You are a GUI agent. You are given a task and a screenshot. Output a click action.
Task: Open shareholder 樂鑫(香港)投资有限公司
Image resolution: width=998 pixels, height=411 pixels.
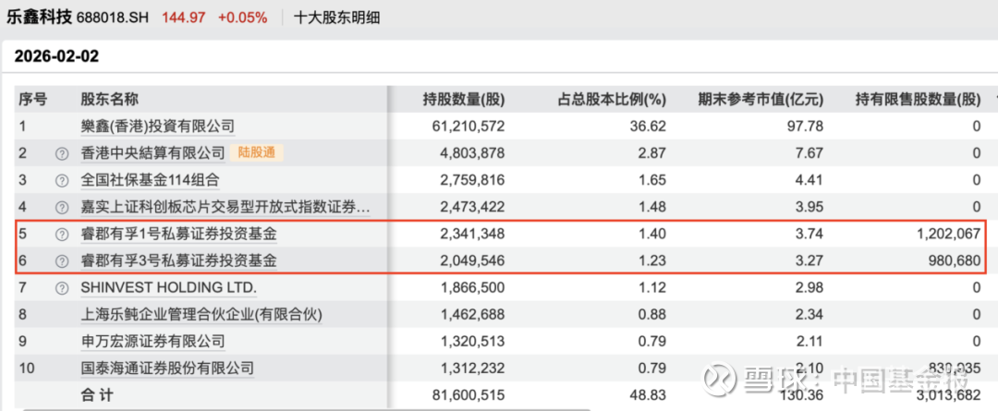[157, 127]
